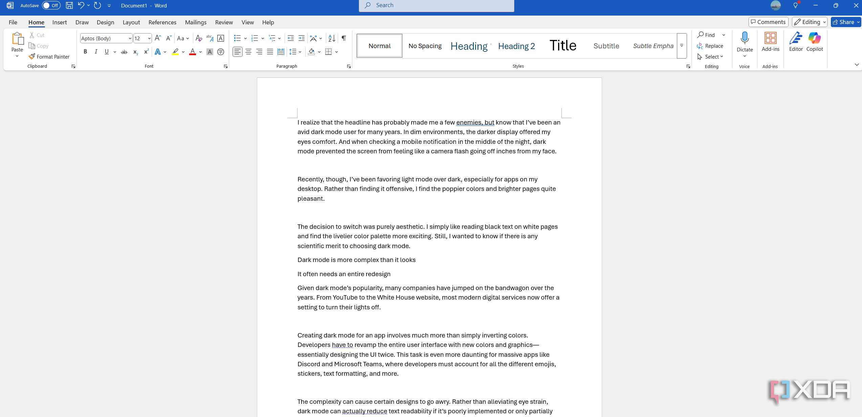Open the font size dropdown

click(149, 39)
